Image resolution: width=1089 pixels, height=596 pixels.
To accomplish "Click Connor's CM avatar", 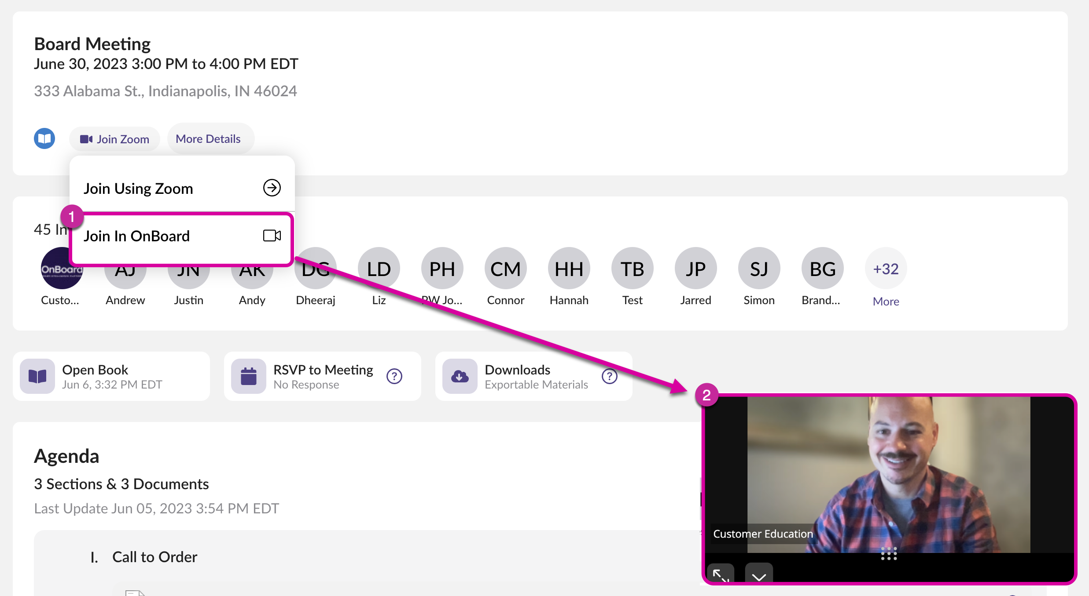I will (506, 269).
